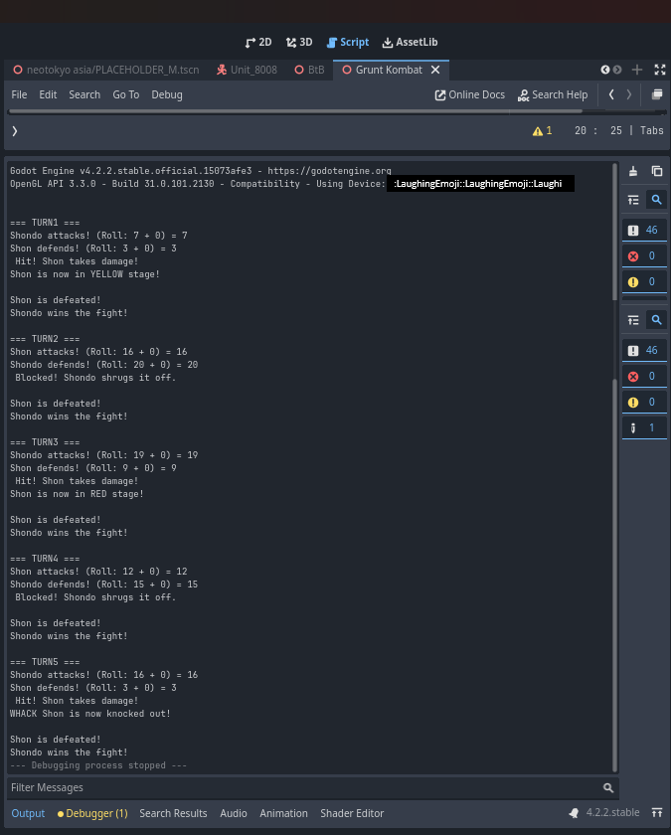671x835 pixels.
Task: Show script warnings via yellow triangle
Action: [542, 131]
